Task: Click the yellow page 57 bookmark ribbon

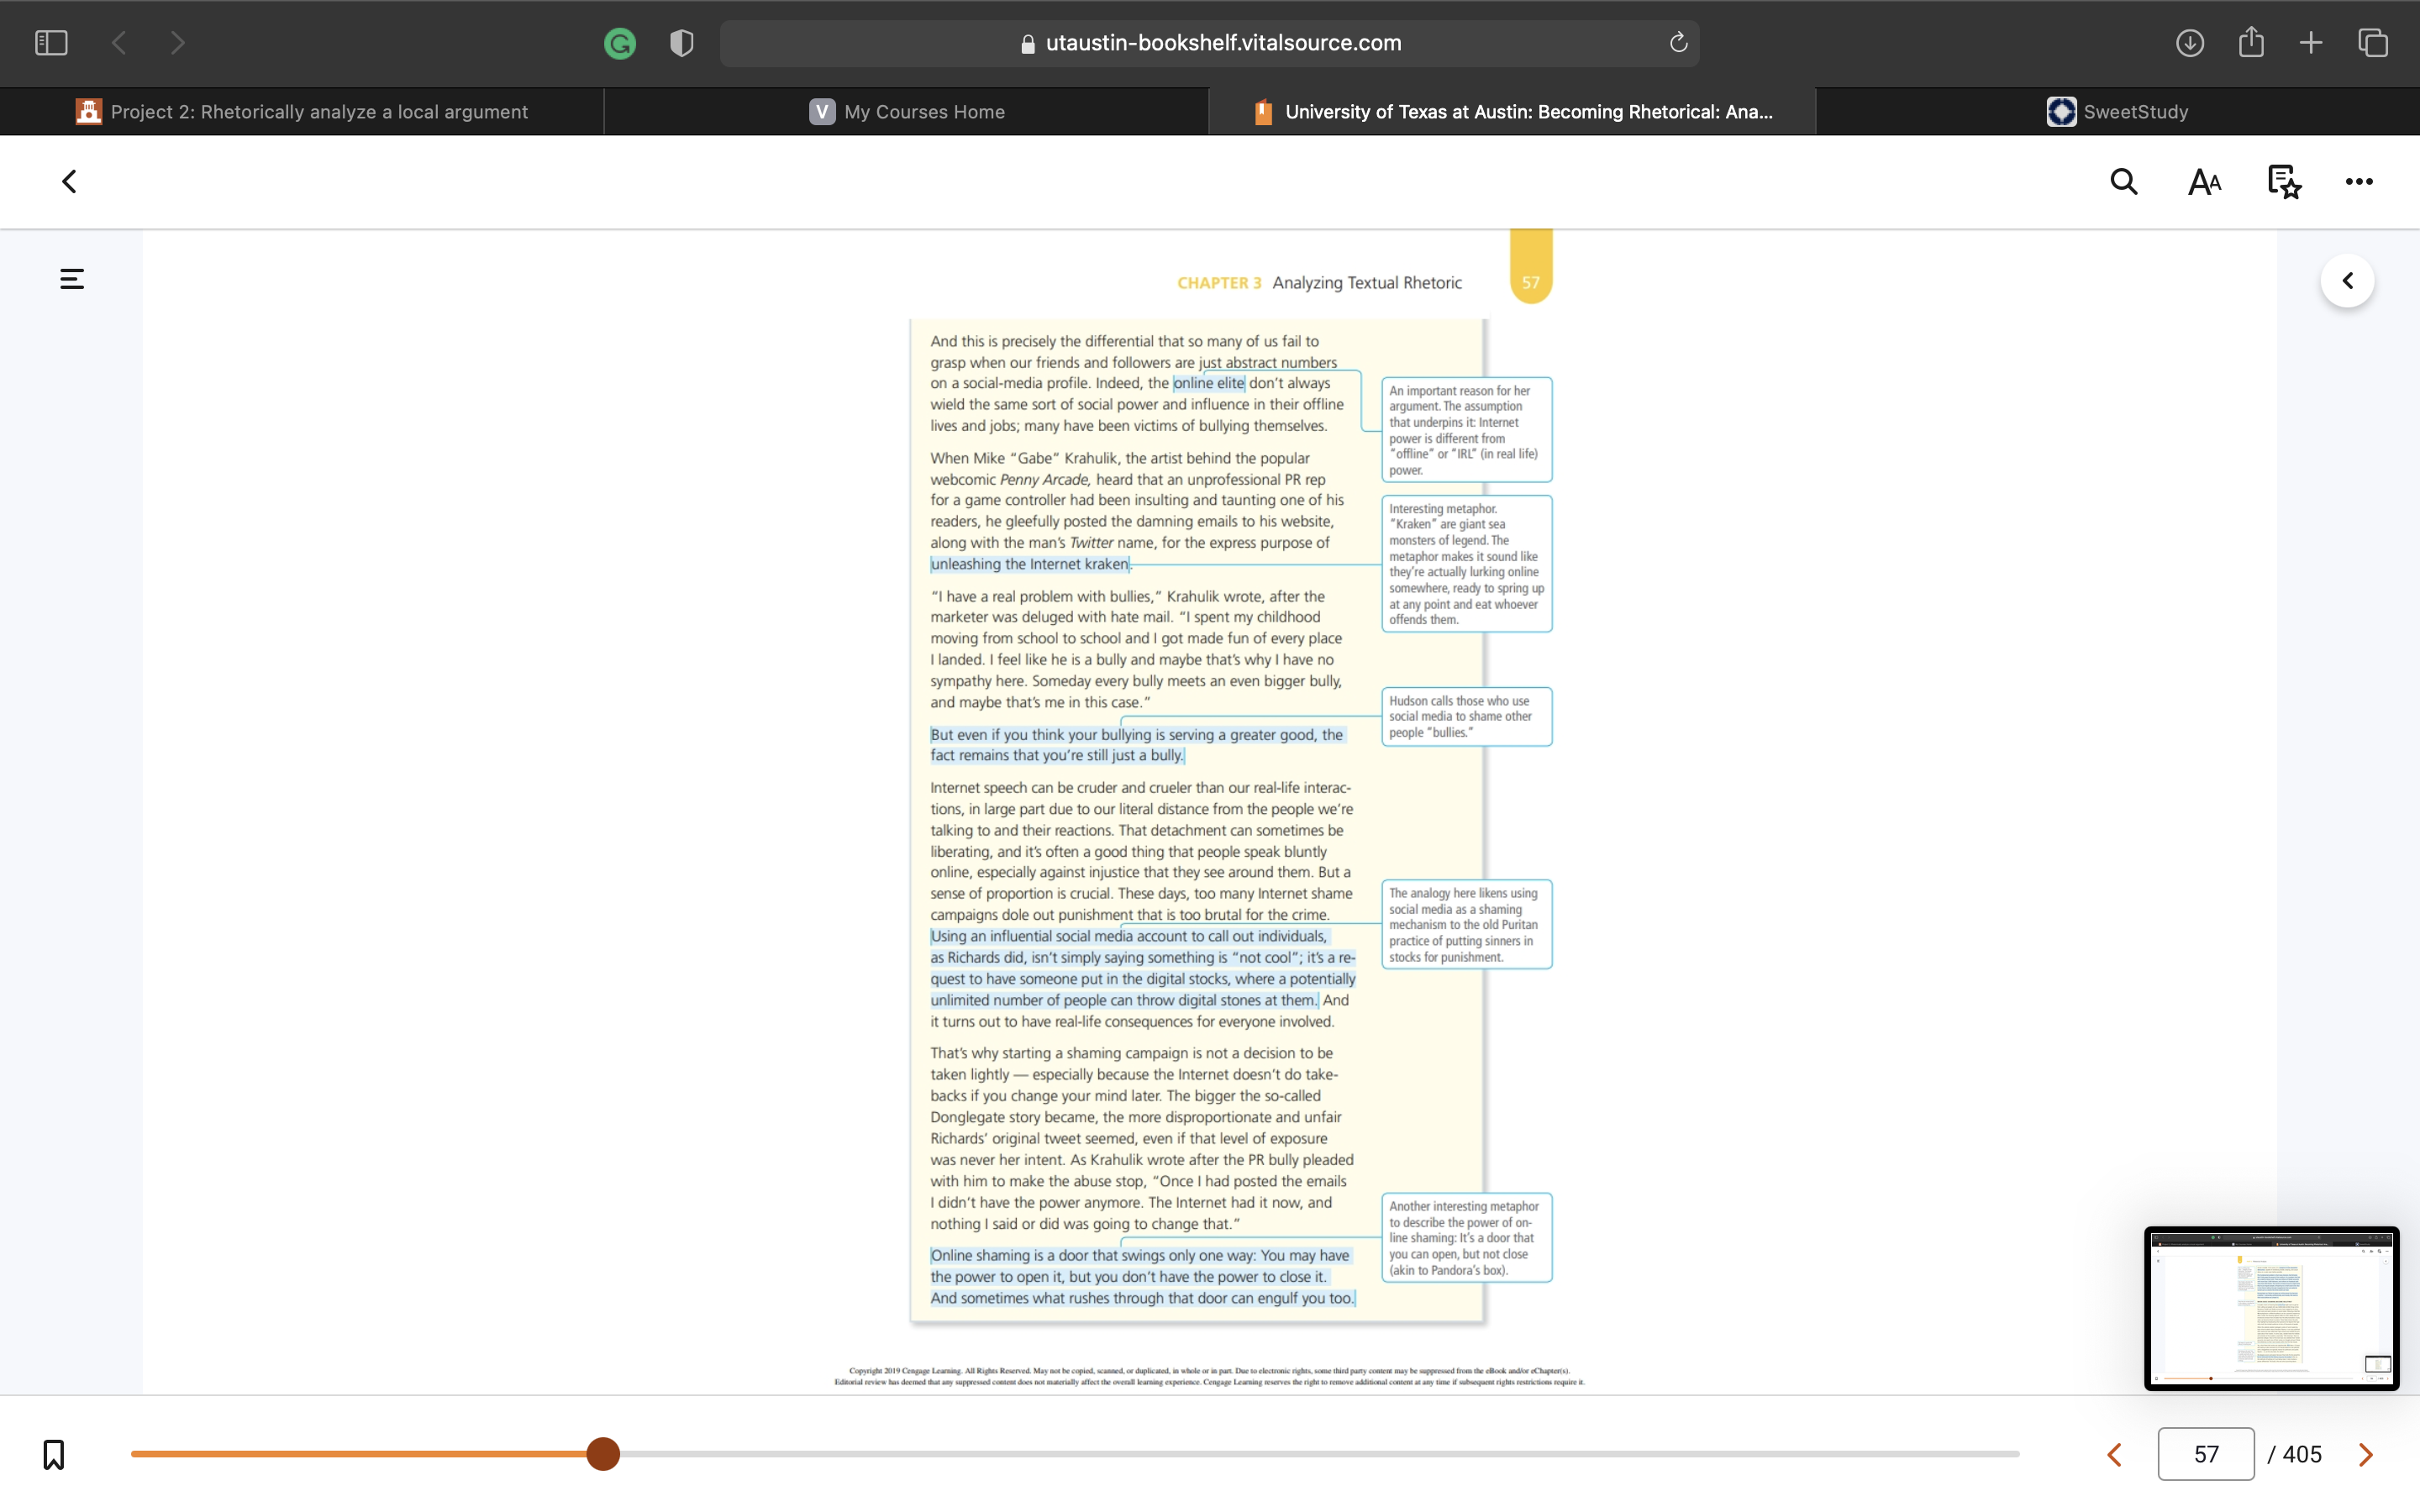Action: click(1531, 267)
